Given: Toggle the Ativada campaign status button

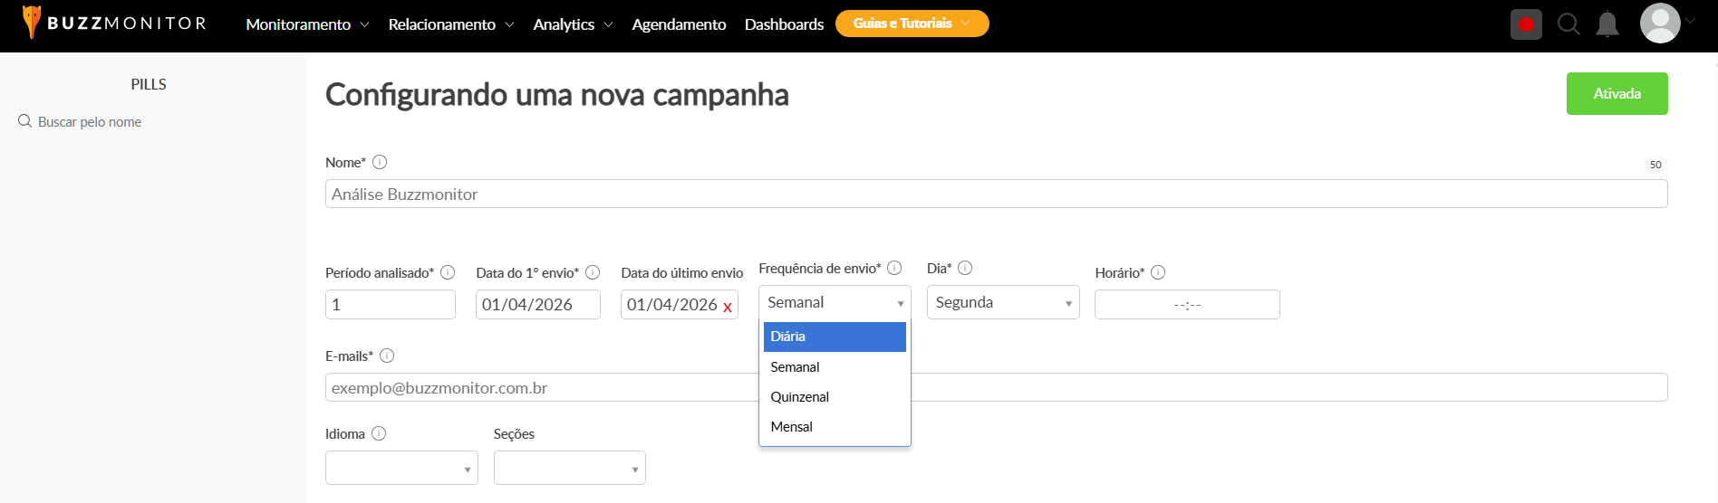Looking at the screenshot, I should (1617, 94).
